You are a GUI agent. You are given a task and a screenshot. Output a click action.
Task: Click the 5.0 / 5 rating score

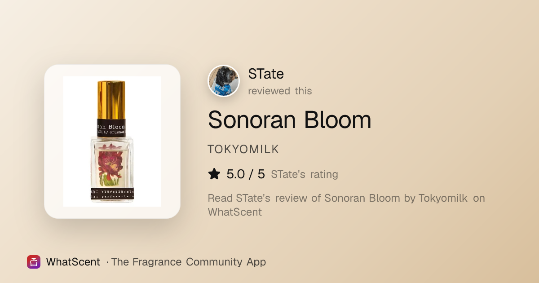point(246,174)
